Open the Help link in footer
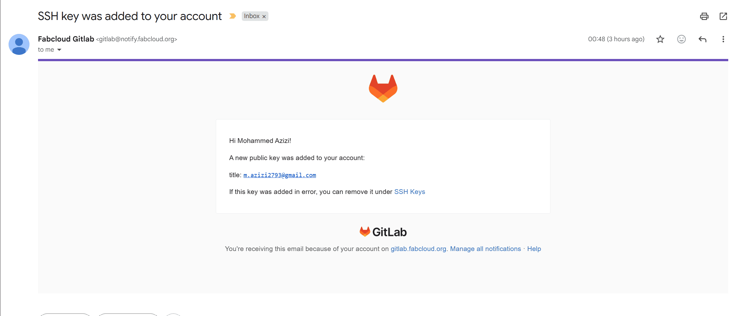 534,249
